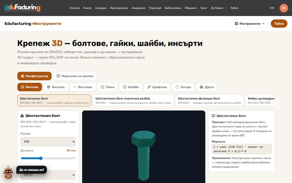Open Табло in the top navigation
The width and height of the screenshot is (292, 183).
pyautogui.click(x=234, y=8)
